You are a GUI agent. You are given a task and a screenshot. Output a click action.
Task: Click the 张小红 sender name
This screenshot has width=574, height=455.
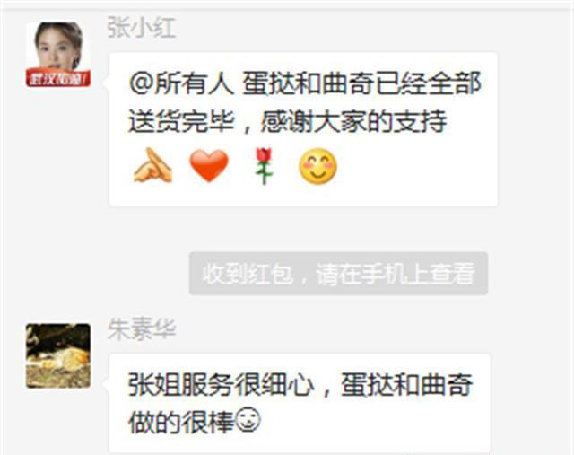pyautogui.click(x=142, y=28)
